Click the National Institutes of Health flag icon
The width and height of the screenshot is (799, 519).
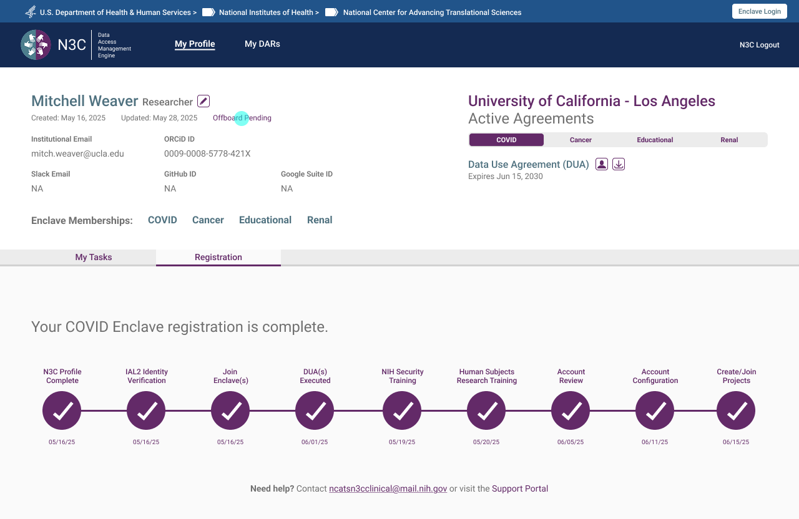click(x=207, y=12)
